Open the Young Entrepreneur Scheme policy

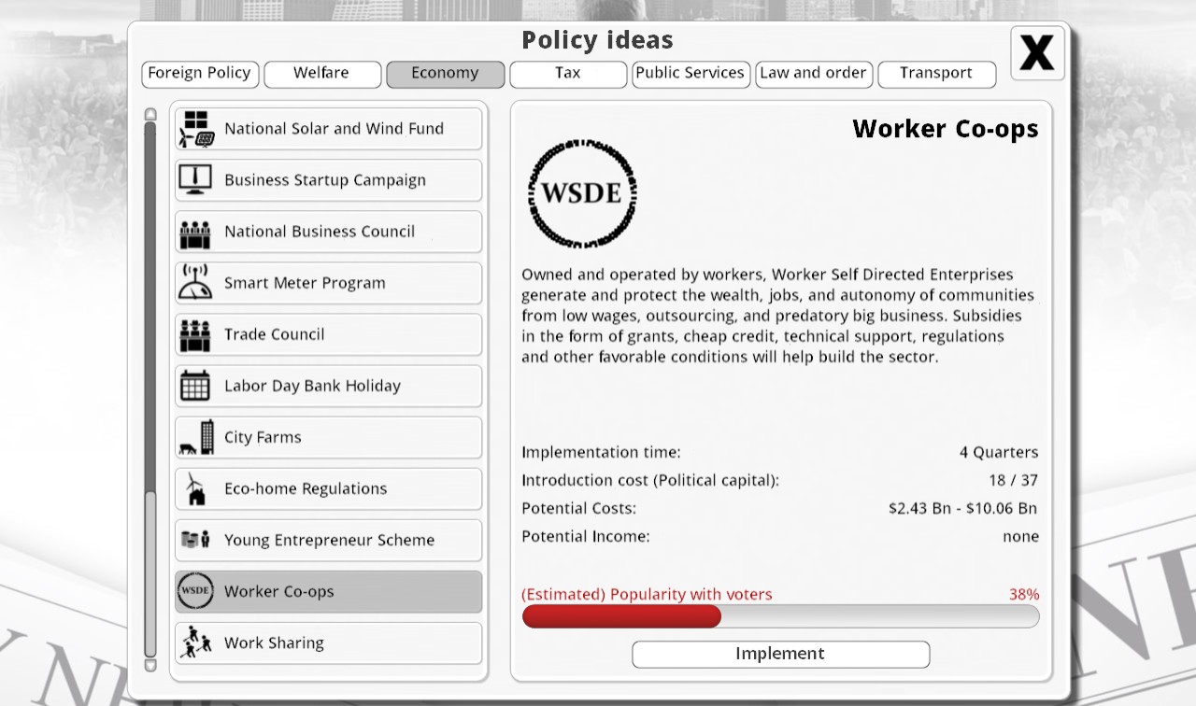329,540
